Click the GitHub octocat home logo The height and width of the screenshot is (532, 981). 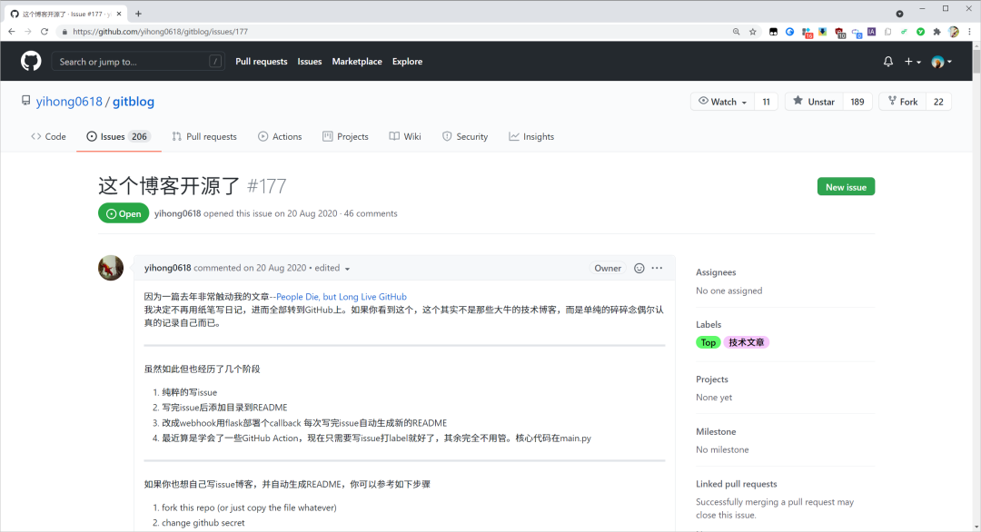point(30,61)
